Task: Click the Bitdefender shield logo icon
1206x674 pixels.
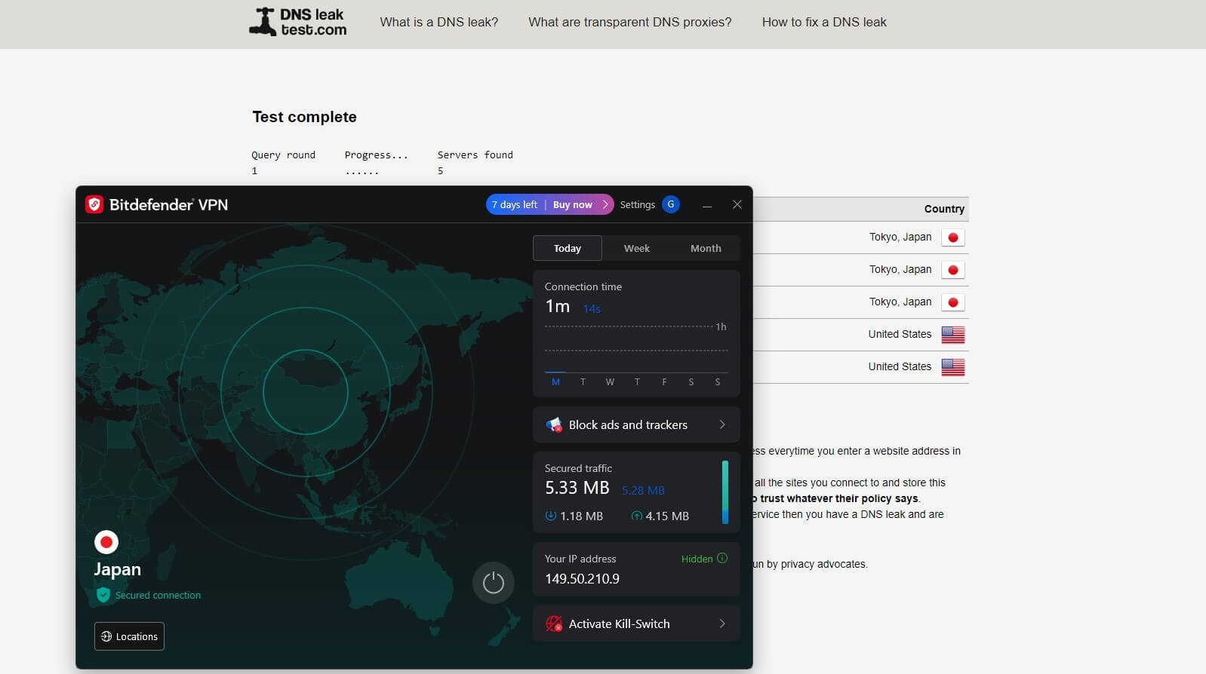Action: [x=94, y=204]
